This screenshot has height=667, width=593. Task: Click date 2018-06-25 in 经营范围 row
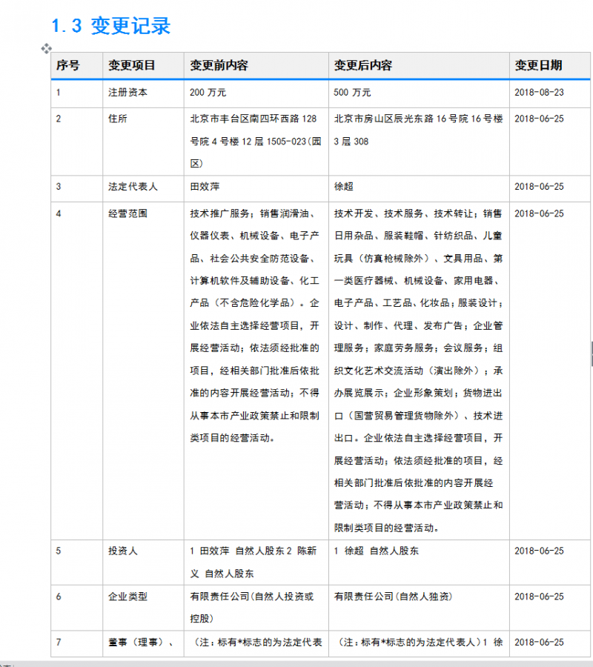539,213
